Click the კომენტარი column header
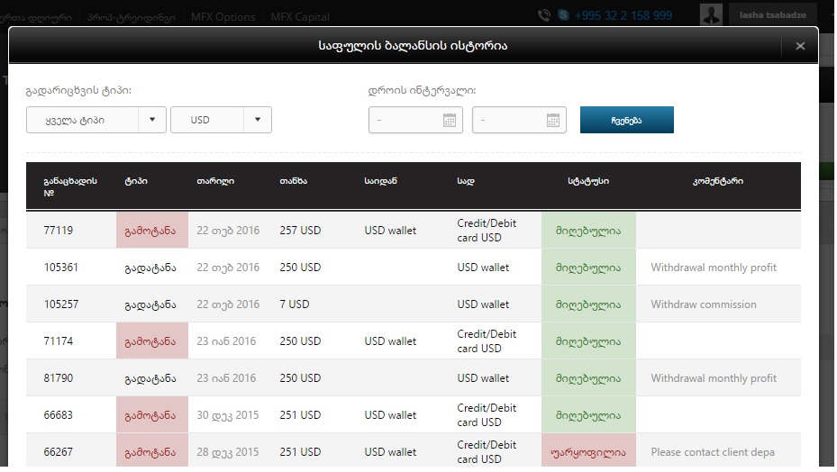837x472 pixels. (x=717, y=181)
